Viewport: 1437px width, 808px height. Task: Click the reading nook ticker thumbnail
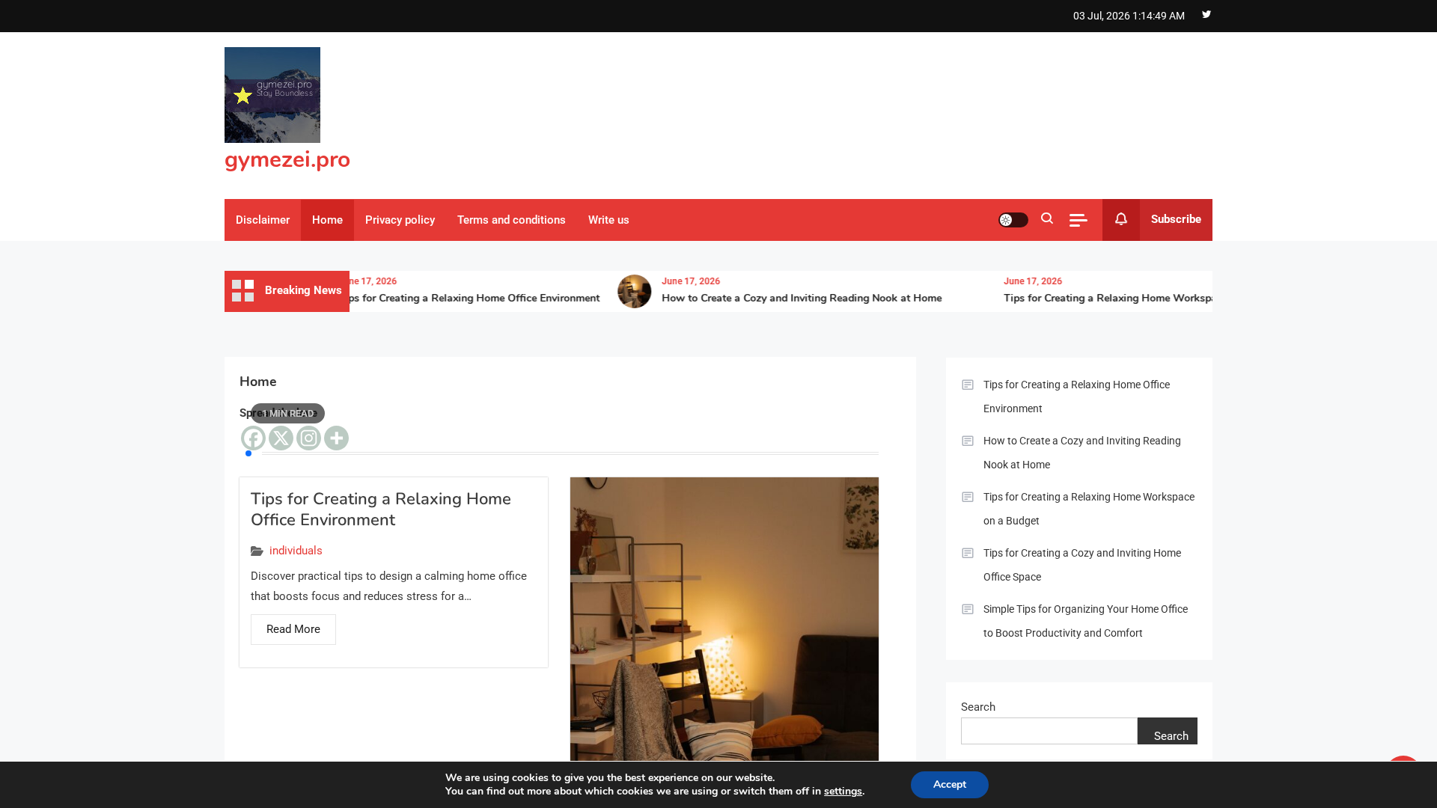(635, 291)
